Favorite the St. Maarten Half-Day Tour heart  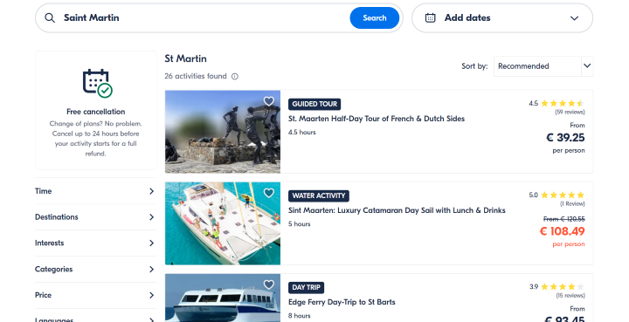tap(269, 101)
